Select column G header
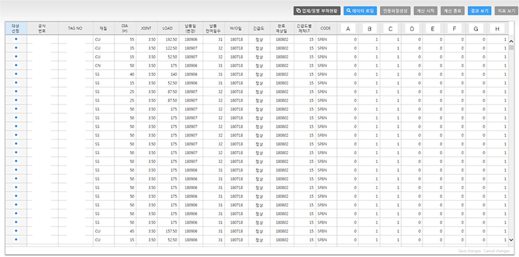Viewport: 519px width, 257px height. tap(476, 29)
